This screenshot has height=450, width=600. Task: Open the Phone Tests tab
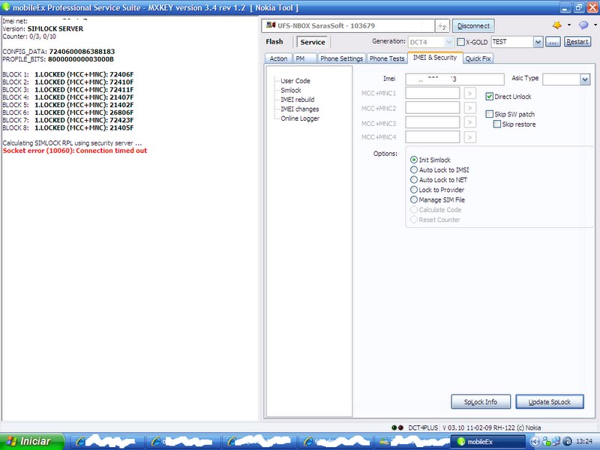387,58
